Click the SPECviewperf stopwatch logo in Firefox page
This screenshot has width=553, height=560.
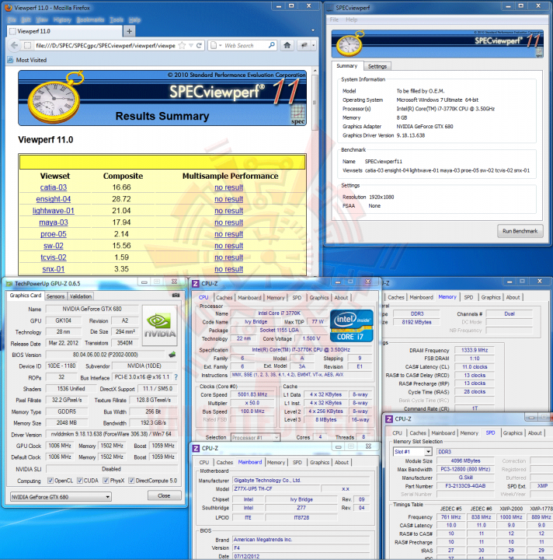tap(56, 97)
